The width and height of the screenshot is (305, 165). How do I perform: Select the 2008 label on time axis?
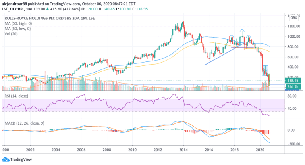click(x=106, y=150)
